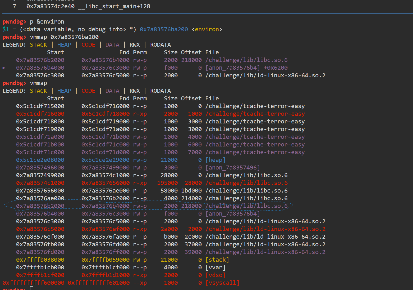Select the backtrace address 0x7a83574c2e40
The height and width of the screenshot is (290, 413).
point(51,6)
